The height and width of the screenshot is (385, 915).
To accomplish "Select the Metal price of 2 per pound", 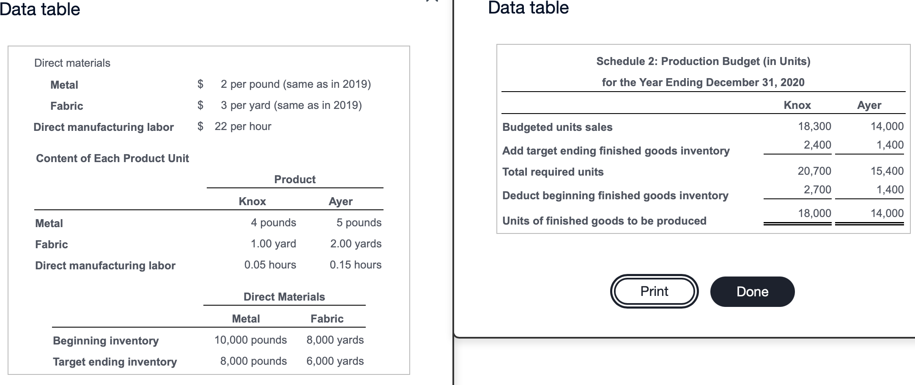I will [x=296, y=84].
